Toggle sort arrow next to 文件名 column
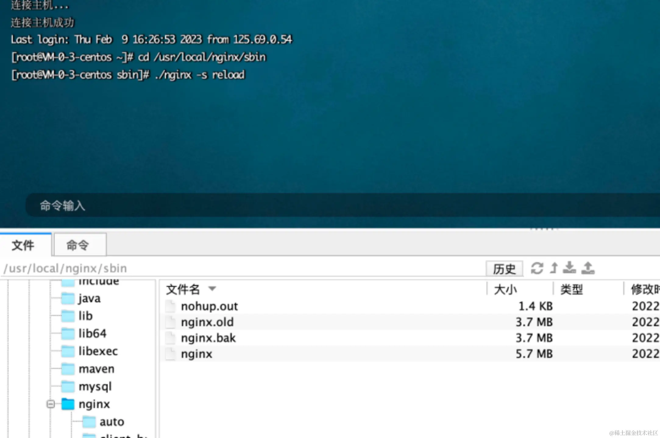660x438 pixels. [212, 288]
